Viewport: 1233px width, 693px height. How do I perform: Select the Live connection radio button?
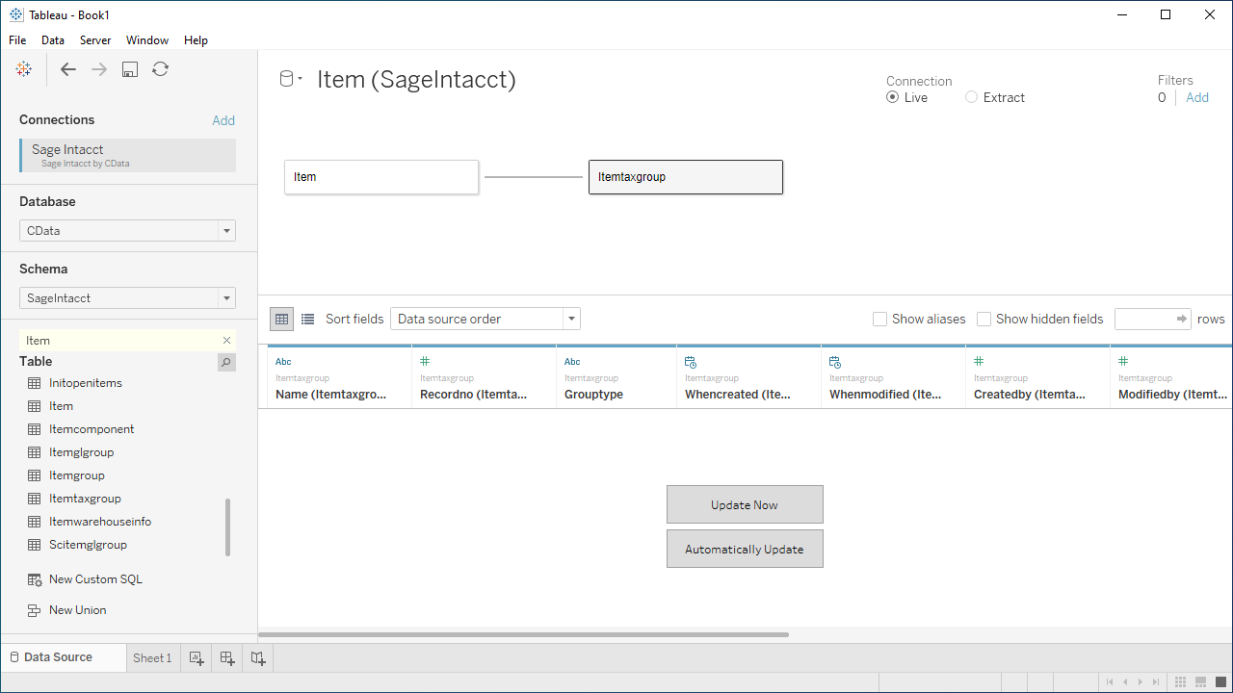[893, 97]
